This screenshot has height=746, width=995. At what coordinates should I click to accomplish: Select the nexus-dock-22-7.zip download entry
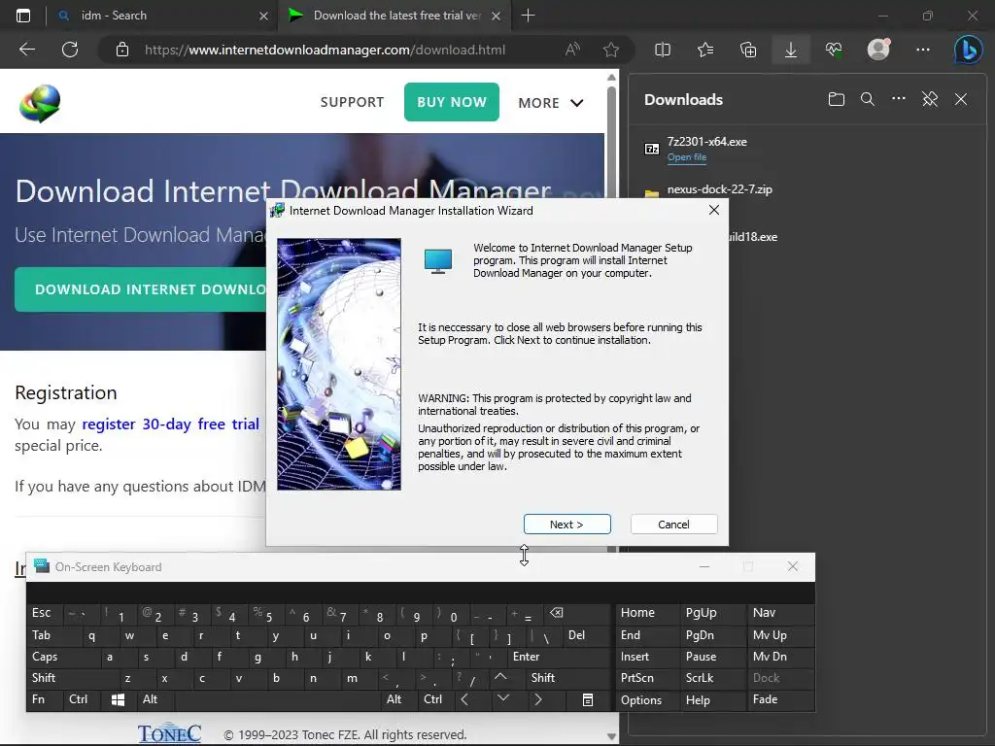[720, 189]
